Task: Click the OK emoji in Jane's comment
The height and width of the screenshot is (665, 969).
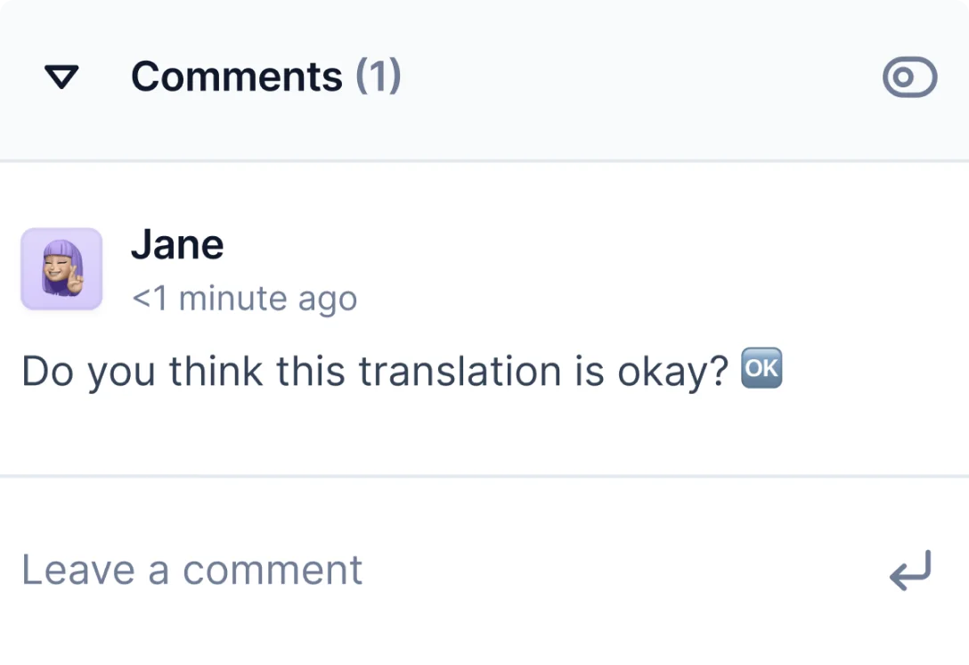Action: click(x=761, y=369)
